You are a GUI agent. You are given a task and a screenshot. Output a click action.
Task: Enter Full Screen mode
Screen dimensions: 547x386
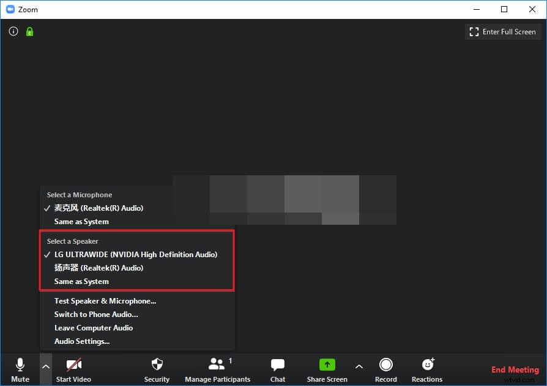503,31
